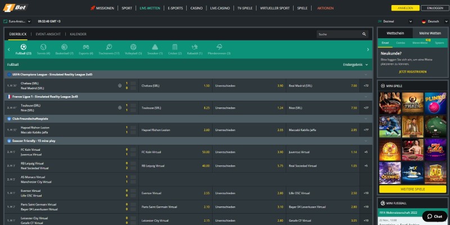Expand +27 markets for Toulouse match
This screenshot has height=225, width=450.
pos(366,107)
